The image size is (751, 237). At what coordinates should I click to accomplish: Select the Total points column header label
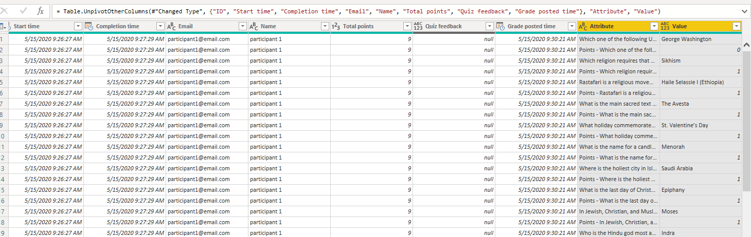(x=358, y=26)
